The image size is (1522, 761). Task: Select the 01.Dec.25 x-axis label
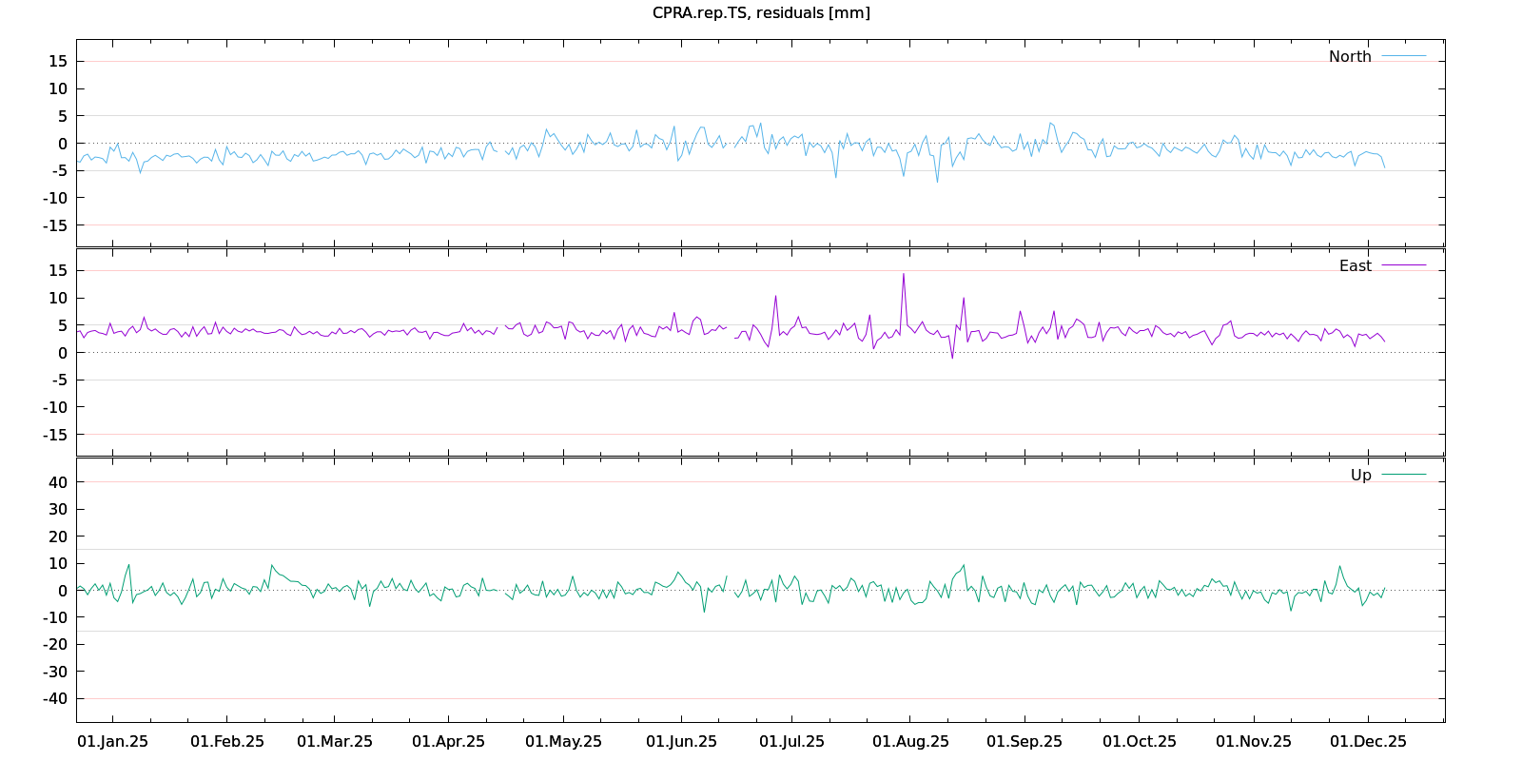pos(1368,742)
